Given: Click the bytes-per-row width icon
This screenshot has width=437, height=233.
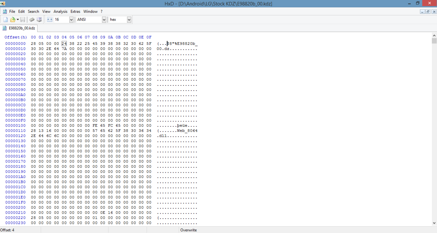Looking at the screenshot, I should click(x=50, y=20).
